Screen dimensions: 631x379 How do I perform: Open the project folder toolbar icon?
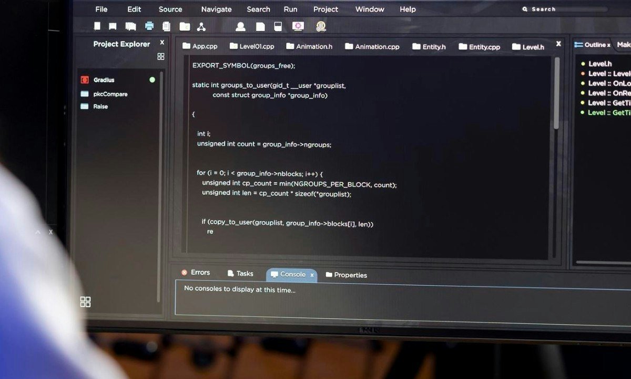click(184, 26)
